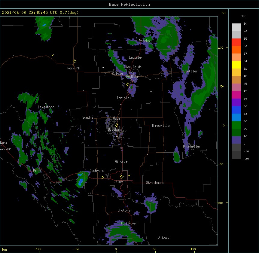Select the blue swatch for 36 dBZ
Screen dimensions: 259x253
point(236,110)
